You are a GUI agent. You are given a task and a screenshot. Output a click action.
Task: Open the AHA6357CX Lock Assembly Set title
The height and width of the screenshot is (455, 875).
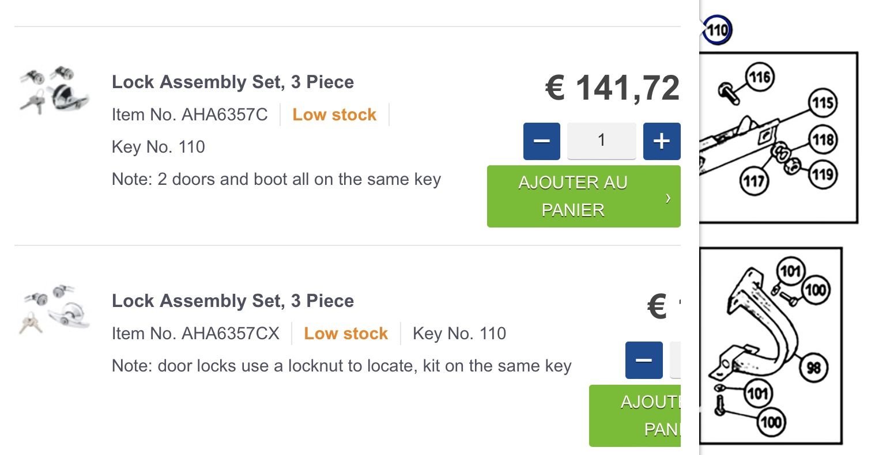(x=233, y=301)
